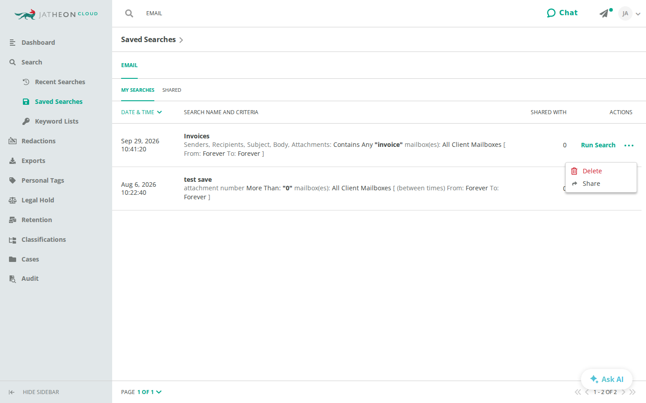Click the Invoices search name

click(x=196, y=136)
